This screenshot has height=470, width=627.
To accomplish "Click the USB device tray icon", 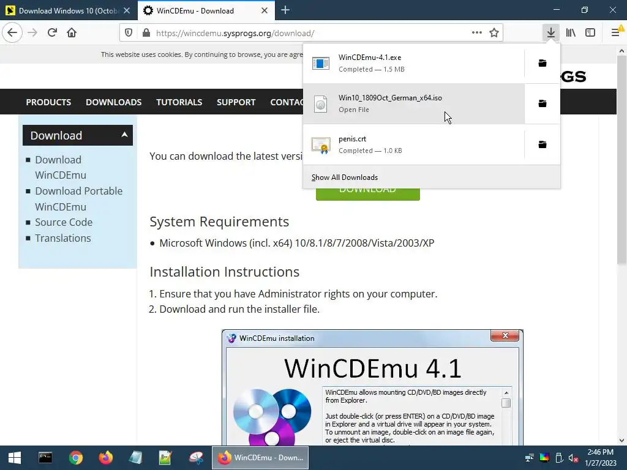I will [559, 458].
